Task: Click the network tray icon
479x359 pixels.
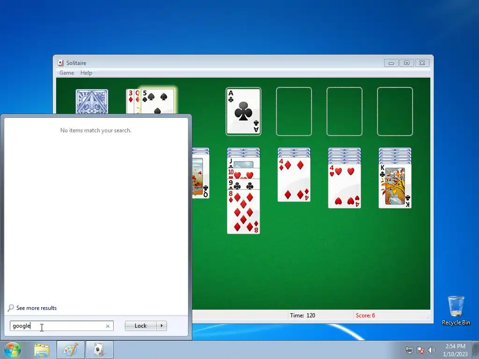Action: coord(409,350)
